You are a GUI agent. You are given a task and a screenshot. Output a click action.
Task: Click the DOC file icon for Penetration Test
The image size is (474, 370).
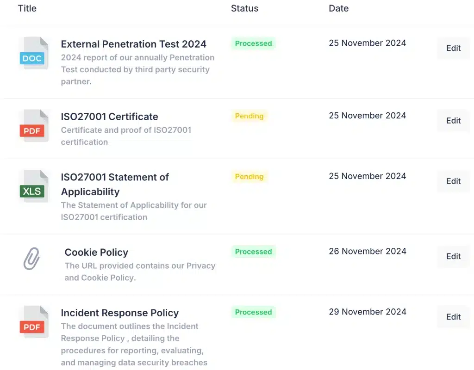[34, 53]
